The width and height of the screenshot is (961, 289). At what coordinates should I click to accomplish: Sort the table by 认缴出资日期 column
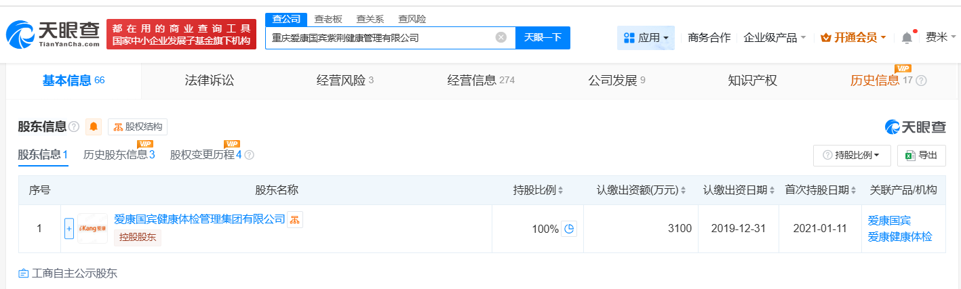(739, 190)
